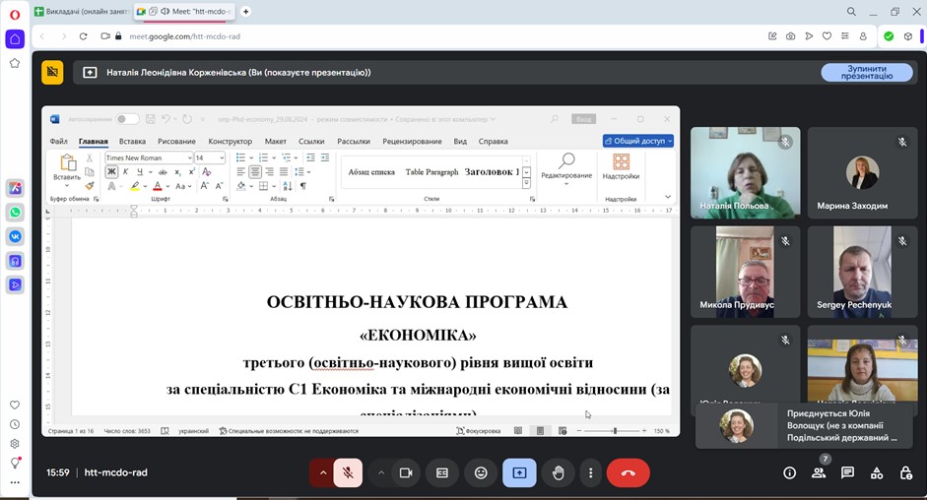
Task: Toggle the camera on or off
Action: [x=404, y=472]
